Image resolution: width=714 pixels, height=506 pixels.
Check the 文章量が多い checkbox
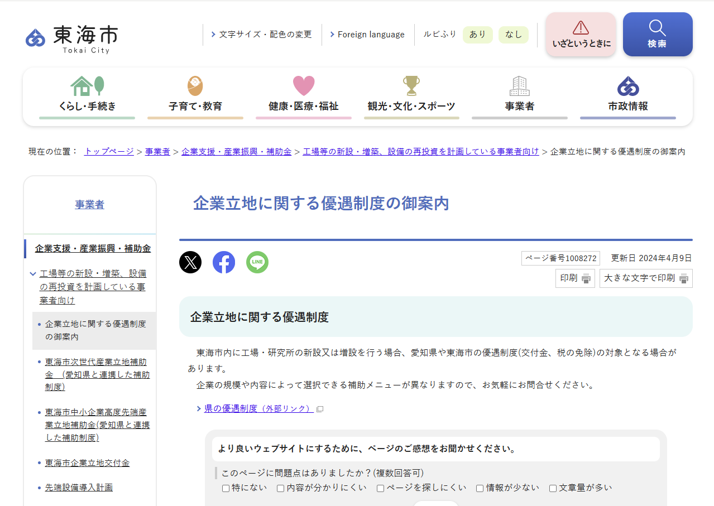pyautogui.click(x=553, y=488)
